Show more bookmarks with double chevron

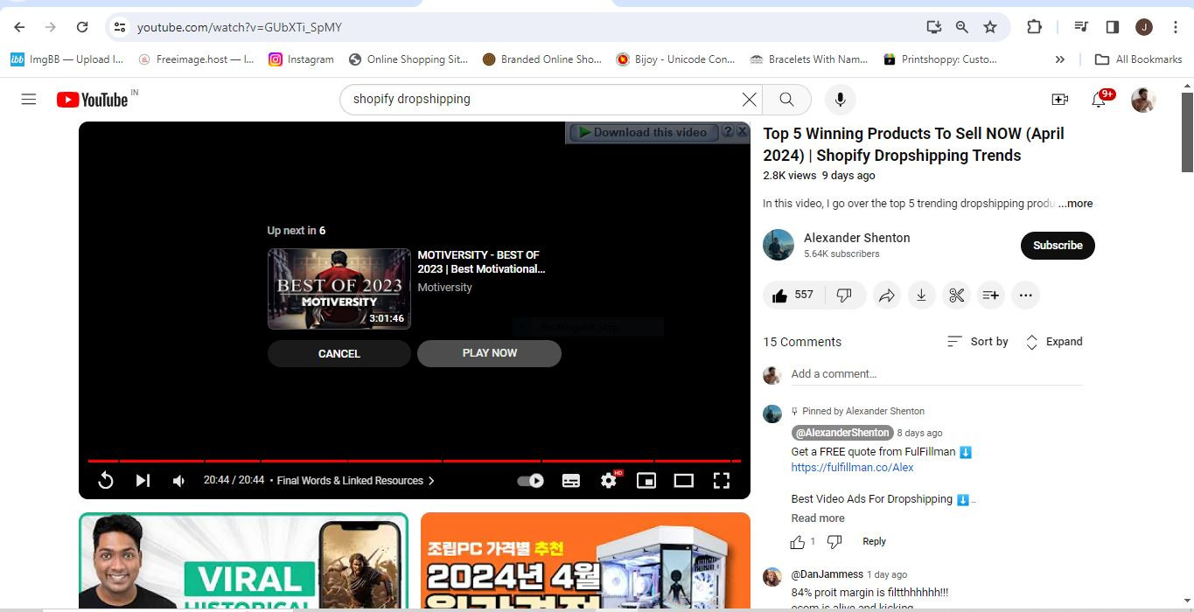(1060, 59)
